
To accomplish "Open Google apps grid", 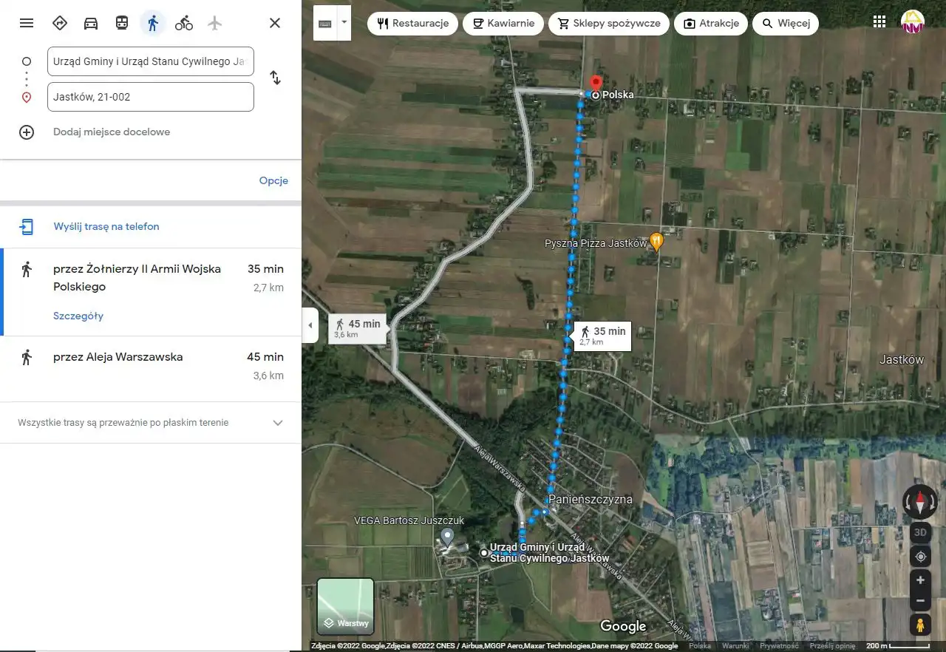I will tap(879, 22).
